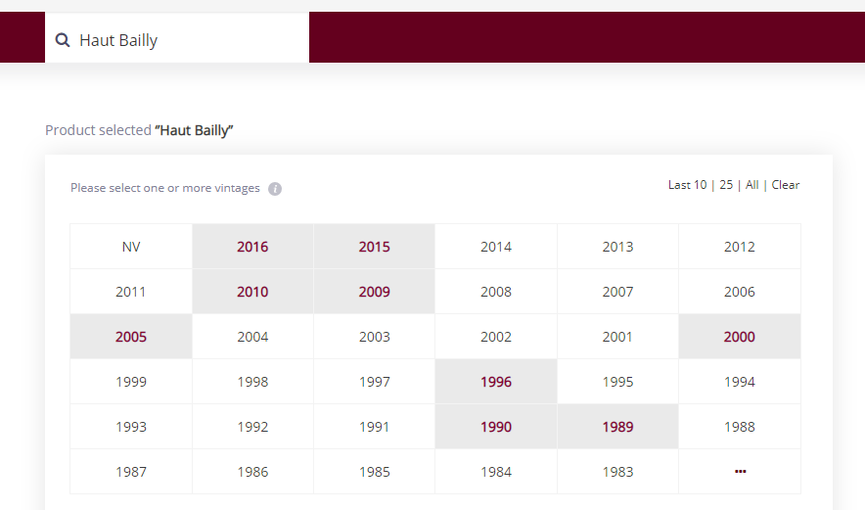Deselect the 2015 vintage cell

pyautogui.click(x=375, y=247)
